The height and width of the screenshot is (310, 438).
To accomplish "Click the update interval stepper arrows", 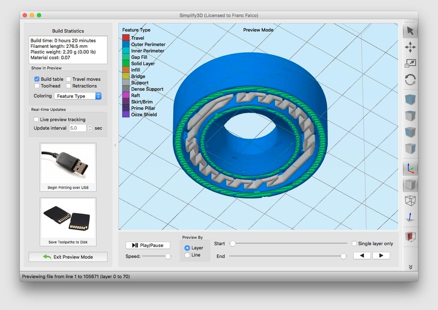I will (89, 128).
